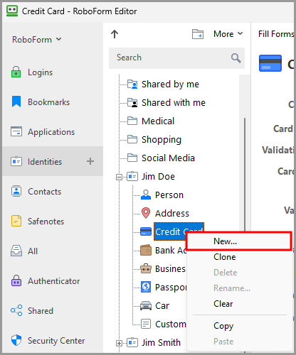296x355 pixels.
Task: Open the Contacts section label
Action: tap(44, 192)
